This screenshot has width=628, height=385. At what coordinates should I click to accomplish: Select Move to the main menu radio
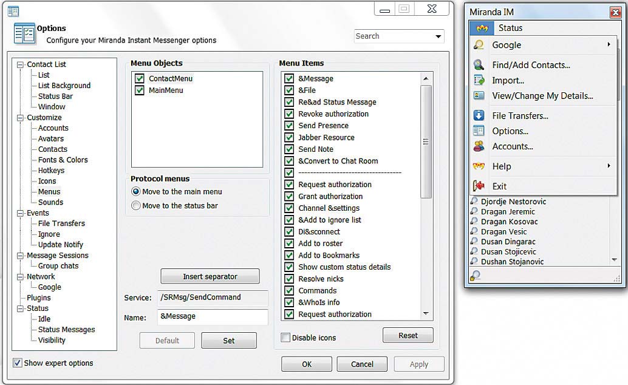[136, 191]
